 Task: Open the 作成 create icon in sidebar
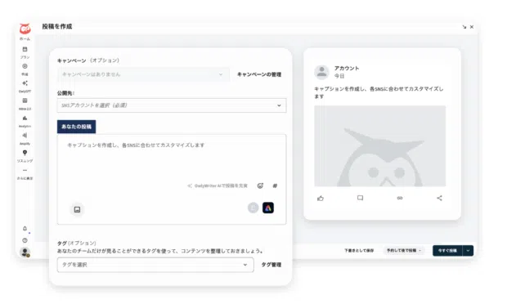(25, 66)
